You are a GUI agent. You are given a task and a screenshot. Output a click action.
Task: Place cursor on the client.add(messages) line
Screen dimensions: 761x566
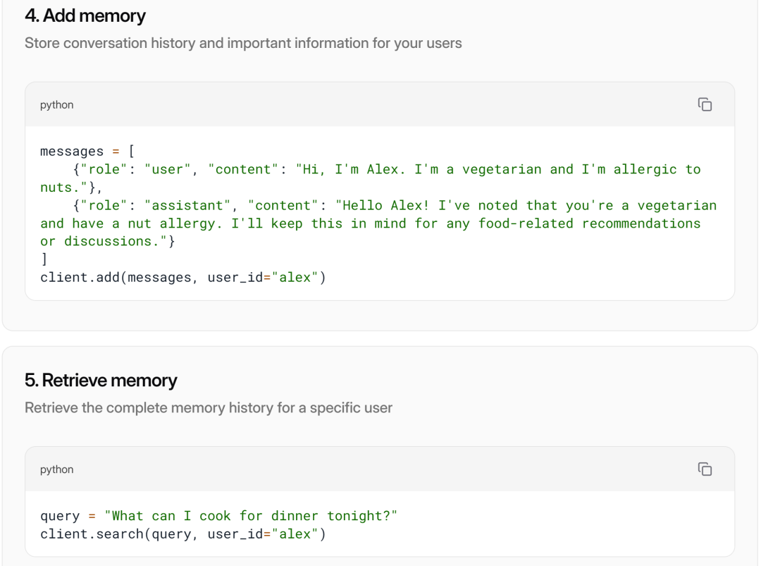point(182,277)
